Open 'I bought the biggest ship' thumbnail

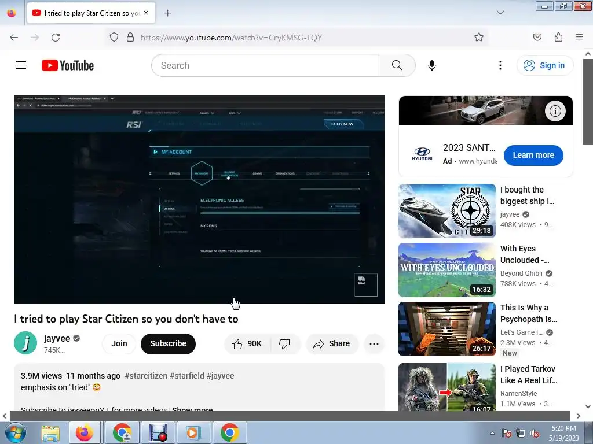(x=447, y=211)
